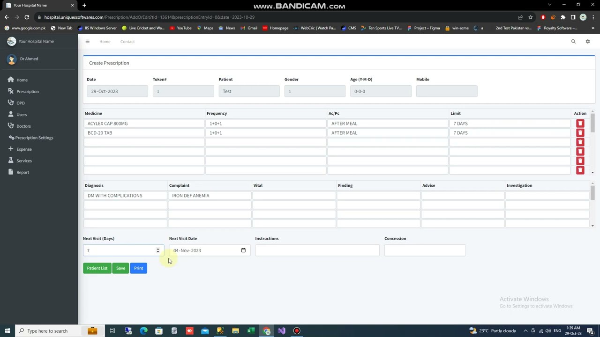This screenshot has width=600, height=337.
Task: Open Report in the sidebar
Action: [22, 172]
